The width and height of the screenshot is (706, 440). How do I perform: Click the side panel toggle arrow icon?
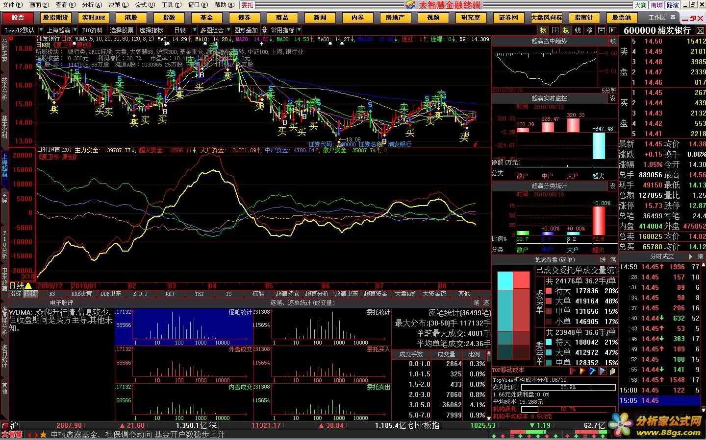coord(613,30)
